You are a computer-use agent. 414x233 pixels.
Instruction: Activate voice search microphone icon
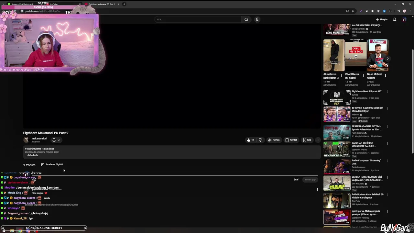click(257, 19)
